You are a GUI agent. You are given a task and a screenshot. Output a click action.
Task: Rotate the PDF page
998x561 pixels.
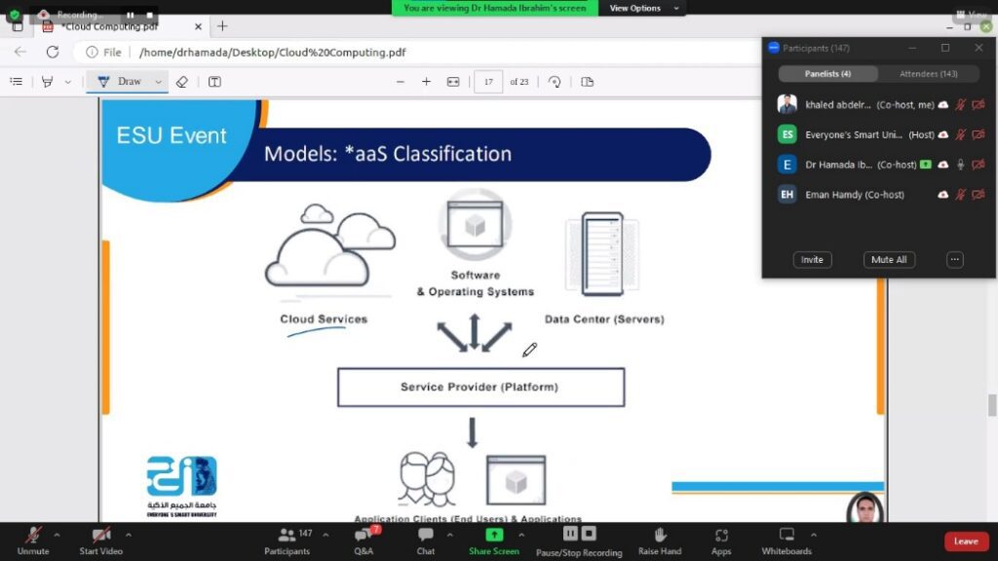click(x=555, y=82)
